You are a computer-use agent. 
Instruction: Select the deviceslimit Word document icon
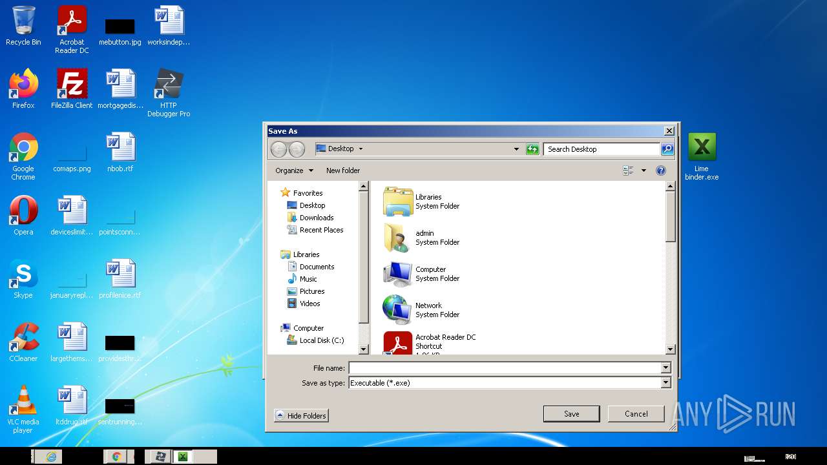(x=72, y=216)
